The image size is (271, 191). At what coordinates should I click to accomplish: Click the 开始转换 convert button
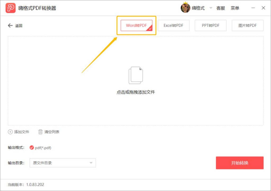pyautogui.click(x=240, y=163)
